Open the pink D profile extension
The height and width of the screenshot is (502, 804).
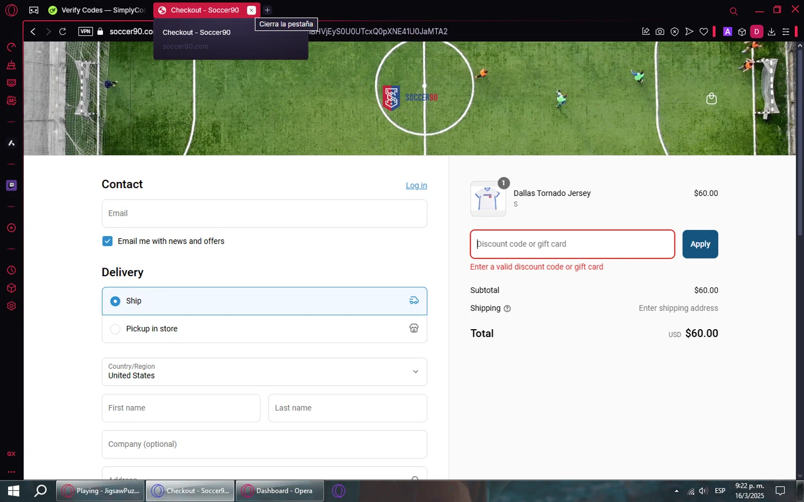757,32
